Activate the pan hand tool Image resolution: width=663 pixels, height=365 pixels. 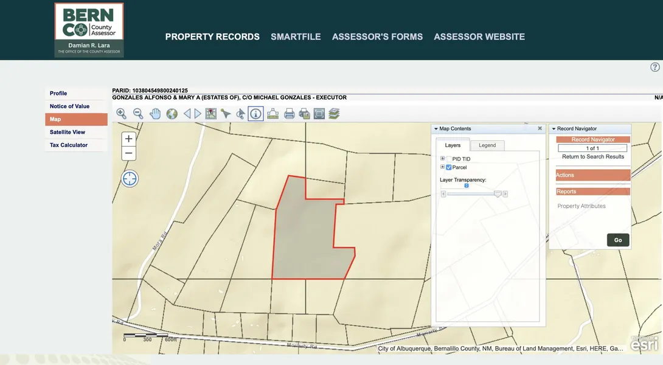point(155,114)
